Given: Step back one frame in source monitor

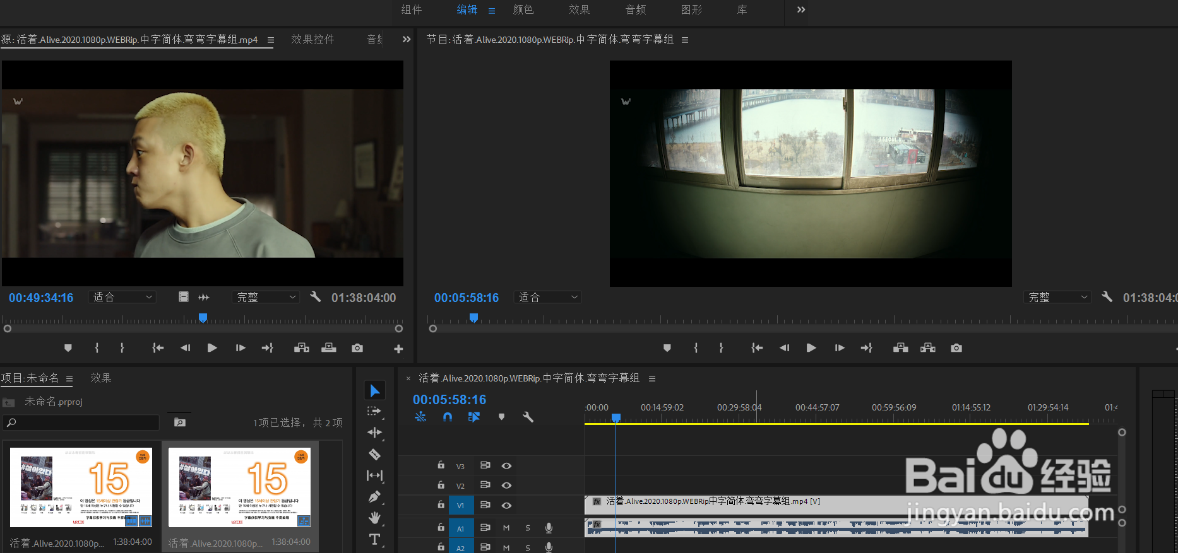Looking at the screenshot, I should click(x=185, y=348).
